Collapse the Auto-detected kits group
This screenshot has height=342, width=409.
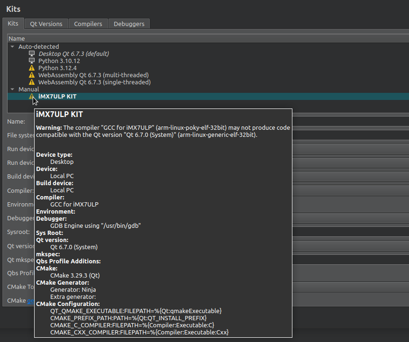pos(12,47)
